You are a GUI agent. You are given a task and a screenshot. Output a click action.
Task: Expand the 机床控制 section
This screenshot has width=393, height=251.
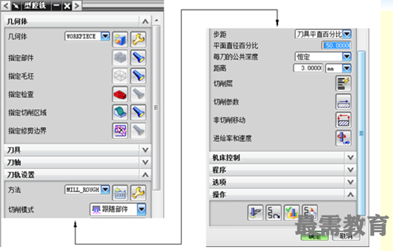[350, 157]
